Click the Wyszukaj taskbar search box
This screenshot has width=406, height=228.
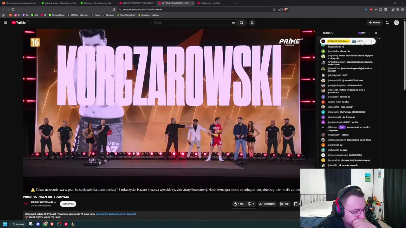coord(18,224)
